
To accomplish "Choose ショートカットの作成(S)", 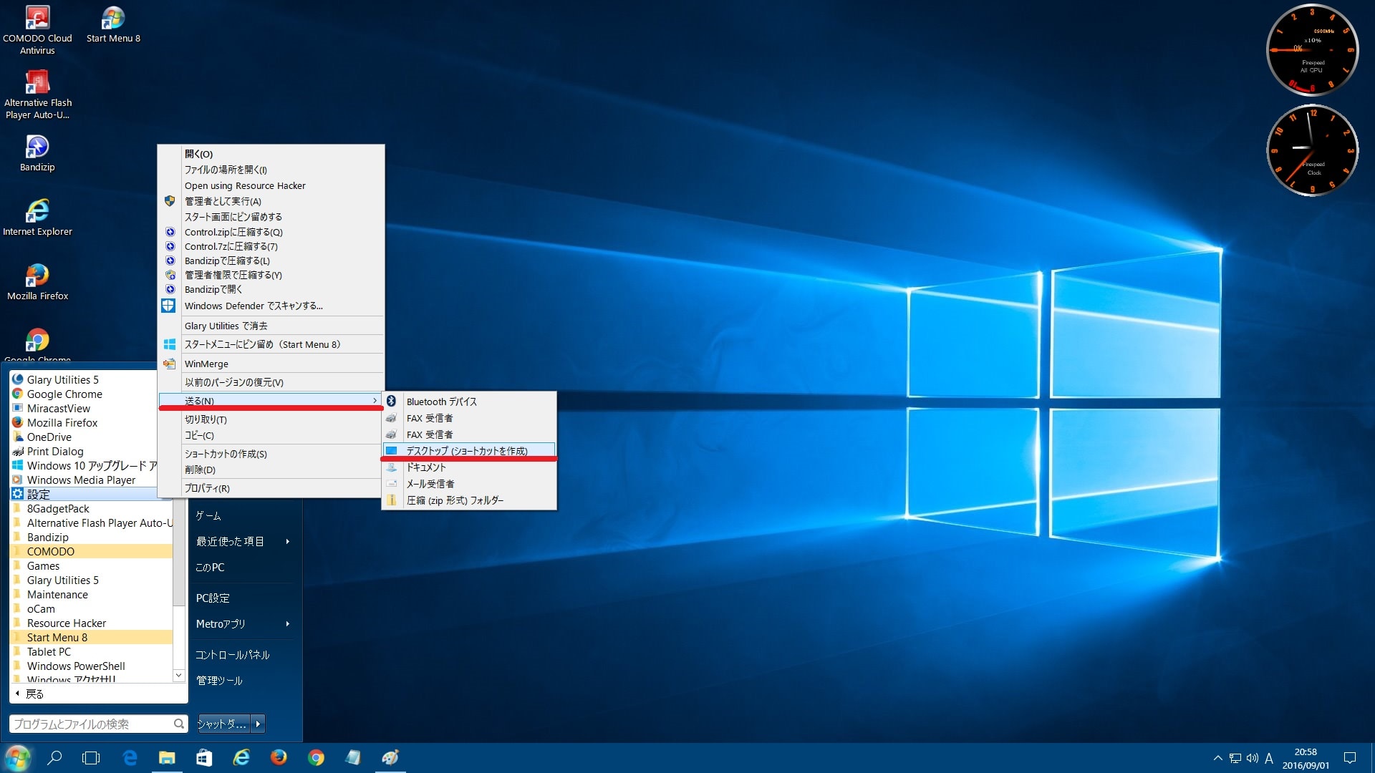I will click(x=271, y=454).
